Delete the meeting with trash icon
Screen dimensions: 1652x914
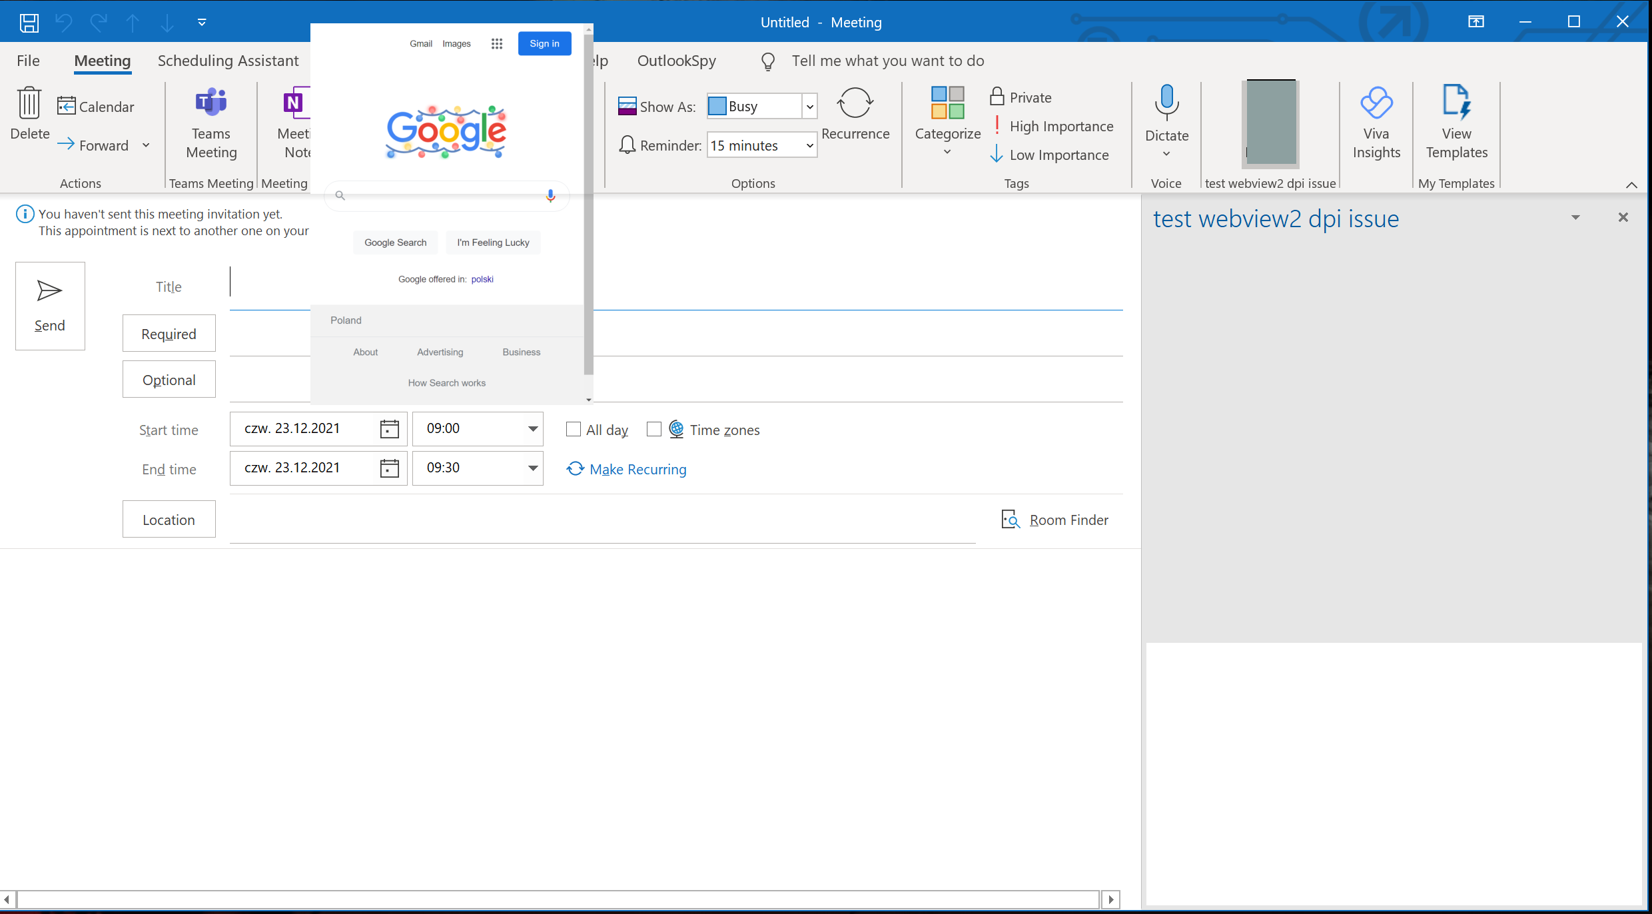pos(29,113)
